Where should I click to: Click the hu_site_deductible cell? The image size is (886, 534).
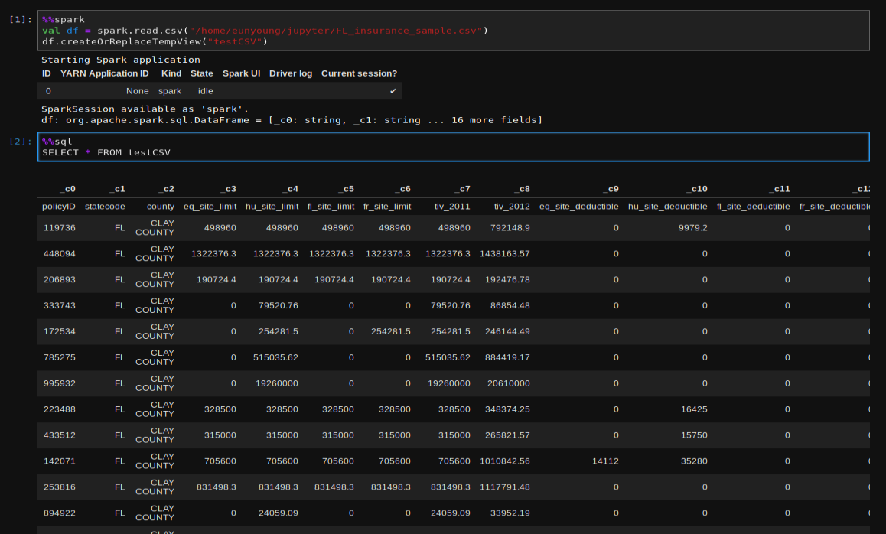click(668, 207)
